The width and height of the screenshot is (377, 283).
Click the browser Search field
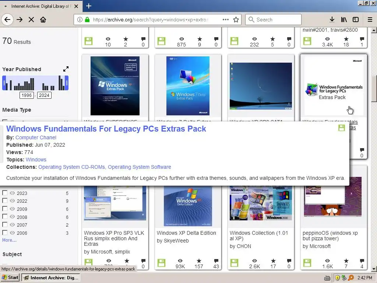click(273, 20)
